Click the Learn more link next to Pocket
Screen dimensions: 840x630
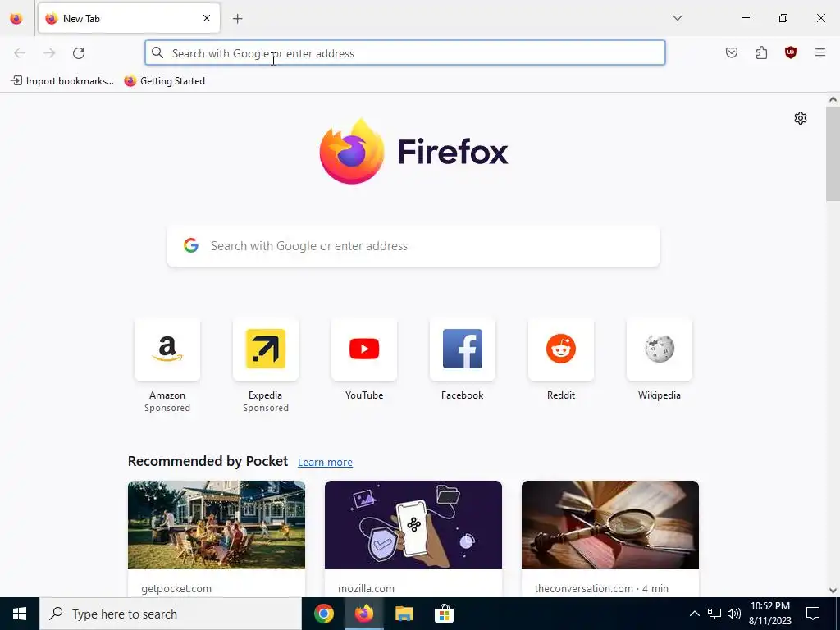(x=325, y=463)
